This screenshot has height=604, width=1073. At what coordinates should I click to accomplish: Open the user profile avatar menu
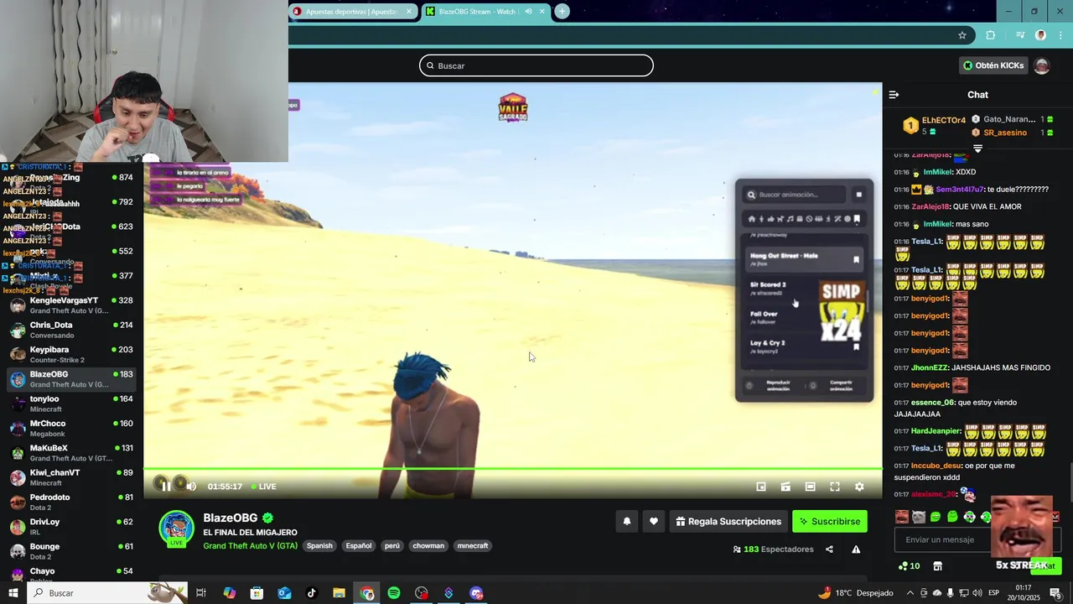coord(1042,65)
